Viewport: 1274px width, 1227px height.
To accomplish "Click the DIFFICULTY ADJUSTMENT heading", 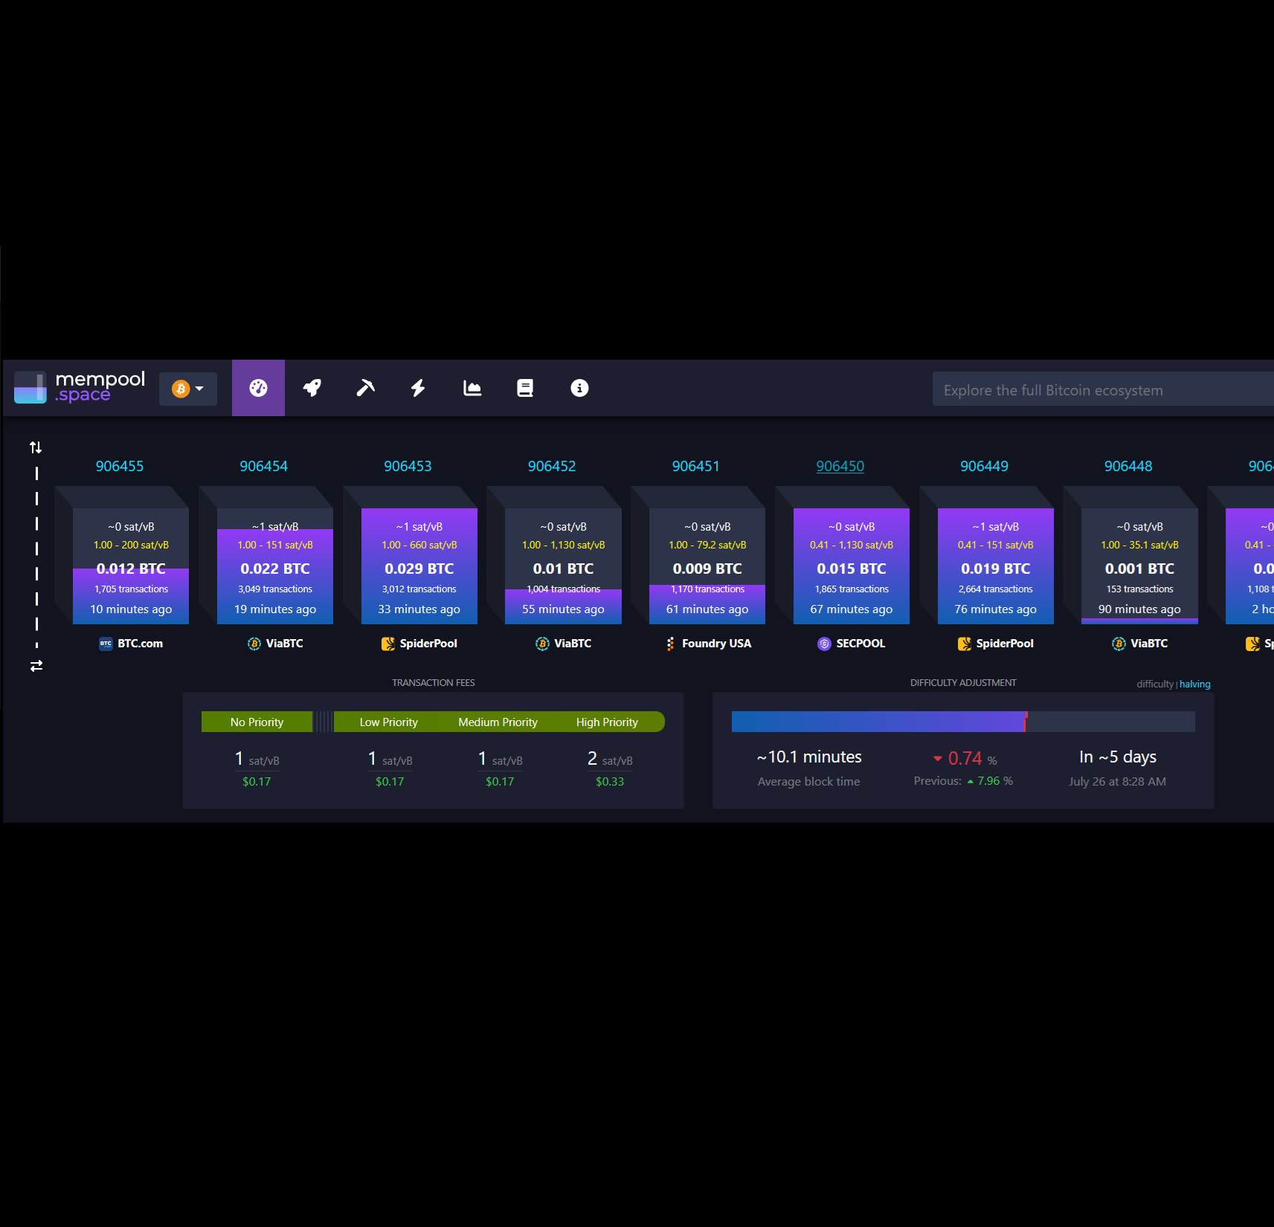I will pos(963,682).
